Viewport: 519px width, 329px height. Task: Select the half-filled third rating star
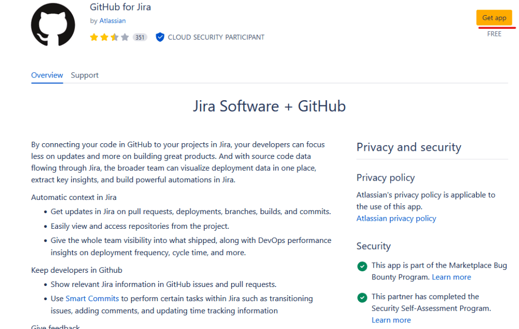(x=115, y=37)
